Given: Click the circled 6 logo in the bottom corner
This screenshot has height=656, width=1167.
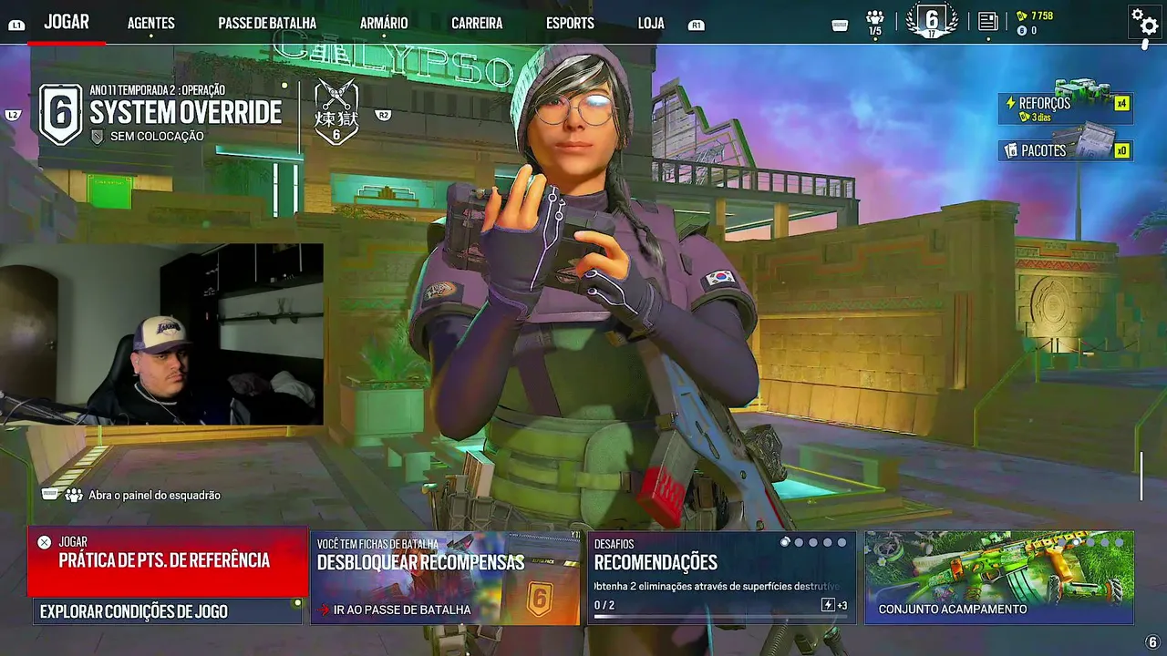Looking at the screenshot, I should click(1152, 642).
